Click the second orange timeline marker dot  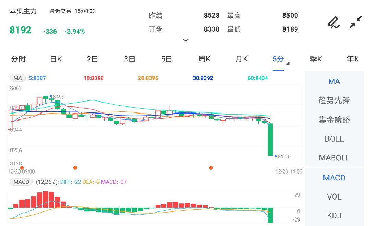click(75, 168)
